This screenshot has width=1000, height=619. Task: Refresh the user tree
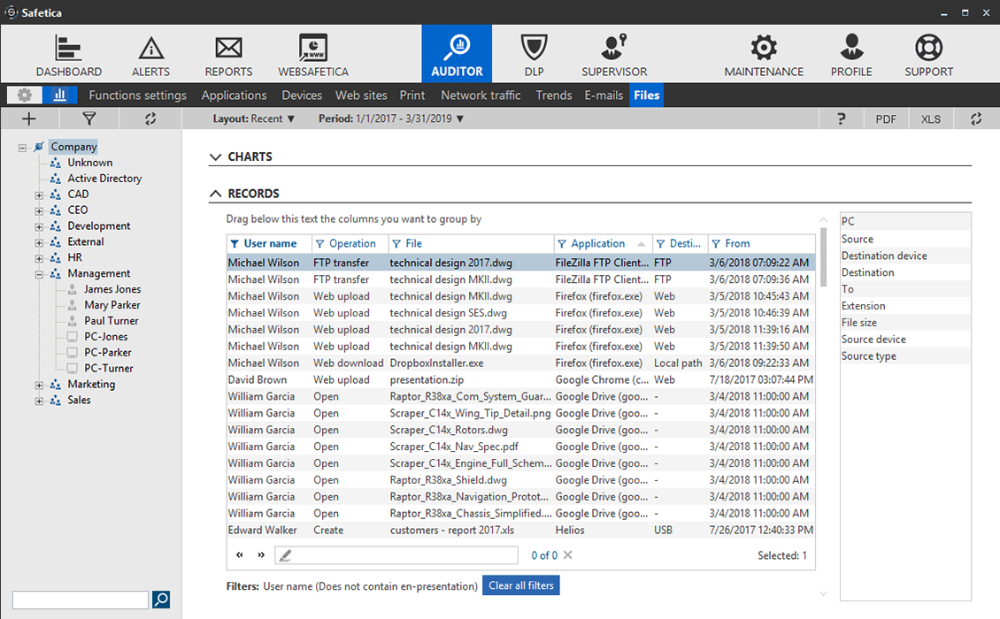point(150,118)
